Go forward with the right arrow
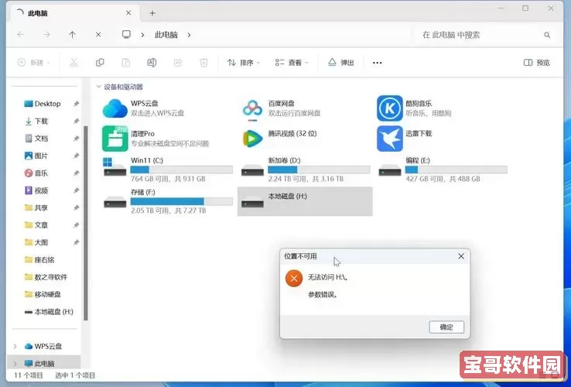 (46, 35)
